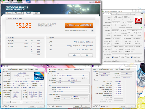
Task: Click the GPU-Z screenshot camera icon
Action: pos(142,14)
